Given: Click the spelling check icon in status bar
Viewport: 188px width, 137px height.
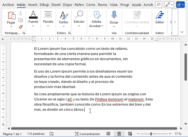Looking at the screenshot, I should [52, 134].
